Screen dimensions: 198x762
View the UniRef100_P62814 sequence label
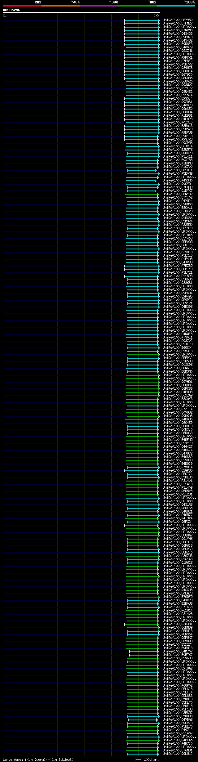178,611
